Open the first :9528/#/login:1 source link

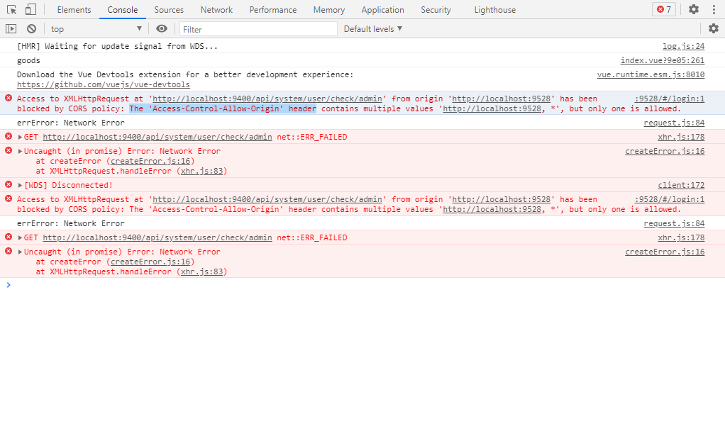pyautogui.click(x=670, y=99)
